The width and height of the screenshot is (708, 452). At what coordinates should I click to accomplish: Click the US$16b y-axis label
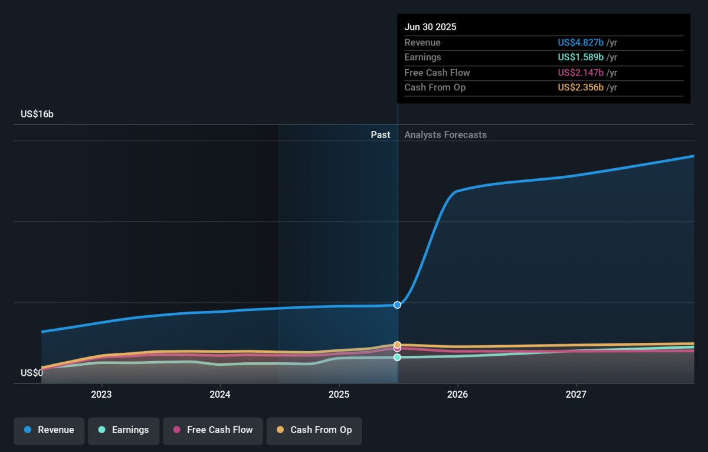[x=37, y=114]
